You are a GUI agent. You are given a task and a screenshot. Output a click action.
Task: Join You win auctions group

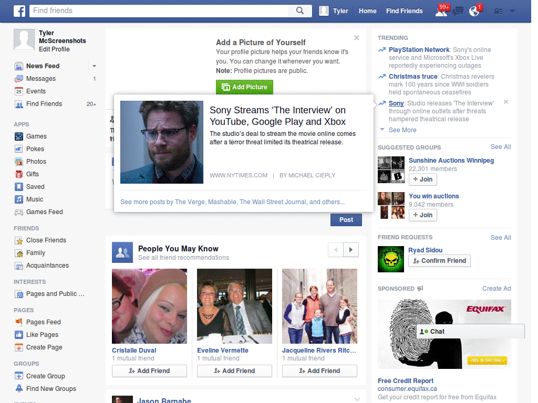(423, 215)
